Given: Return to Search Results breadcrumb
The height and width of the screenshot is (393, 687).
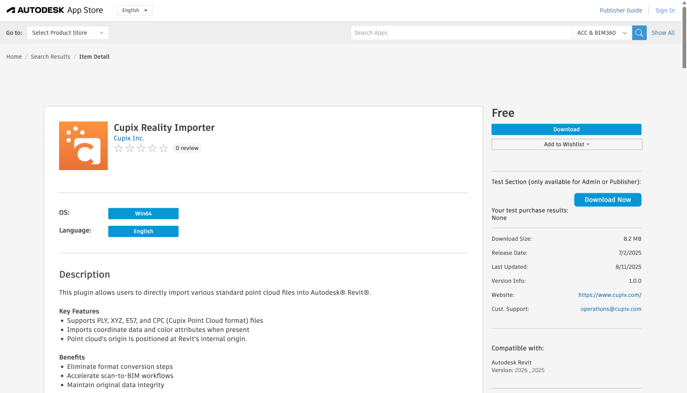Looking at the screenshot, I should pyautogui.click(x=50, y=57).
